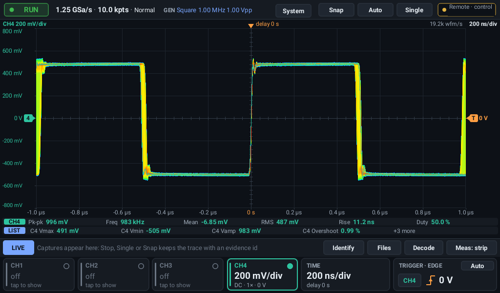500x293 pixels.
Task: Click the Mean -6.85 mV measurement
Action: [x=206, y=222]
